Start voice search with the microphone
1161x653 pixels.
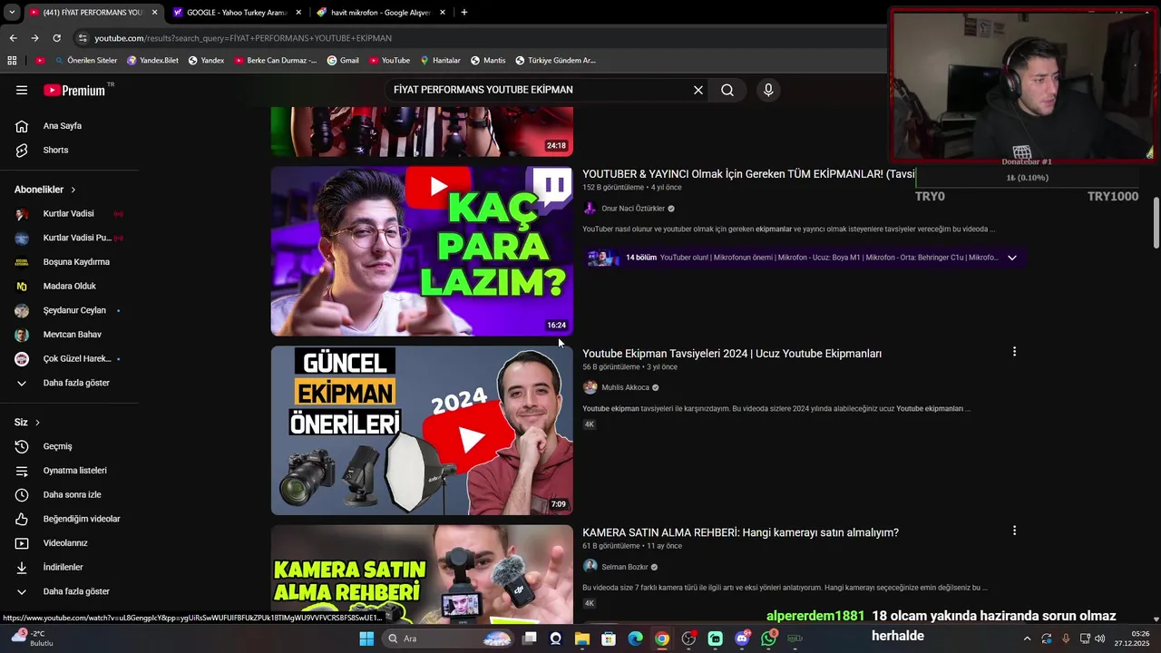768,90
